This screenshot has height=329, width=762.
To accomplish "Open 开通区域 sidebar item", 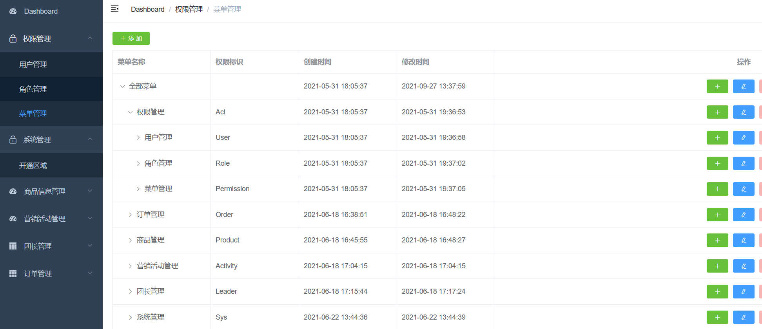I will [33, 165].
